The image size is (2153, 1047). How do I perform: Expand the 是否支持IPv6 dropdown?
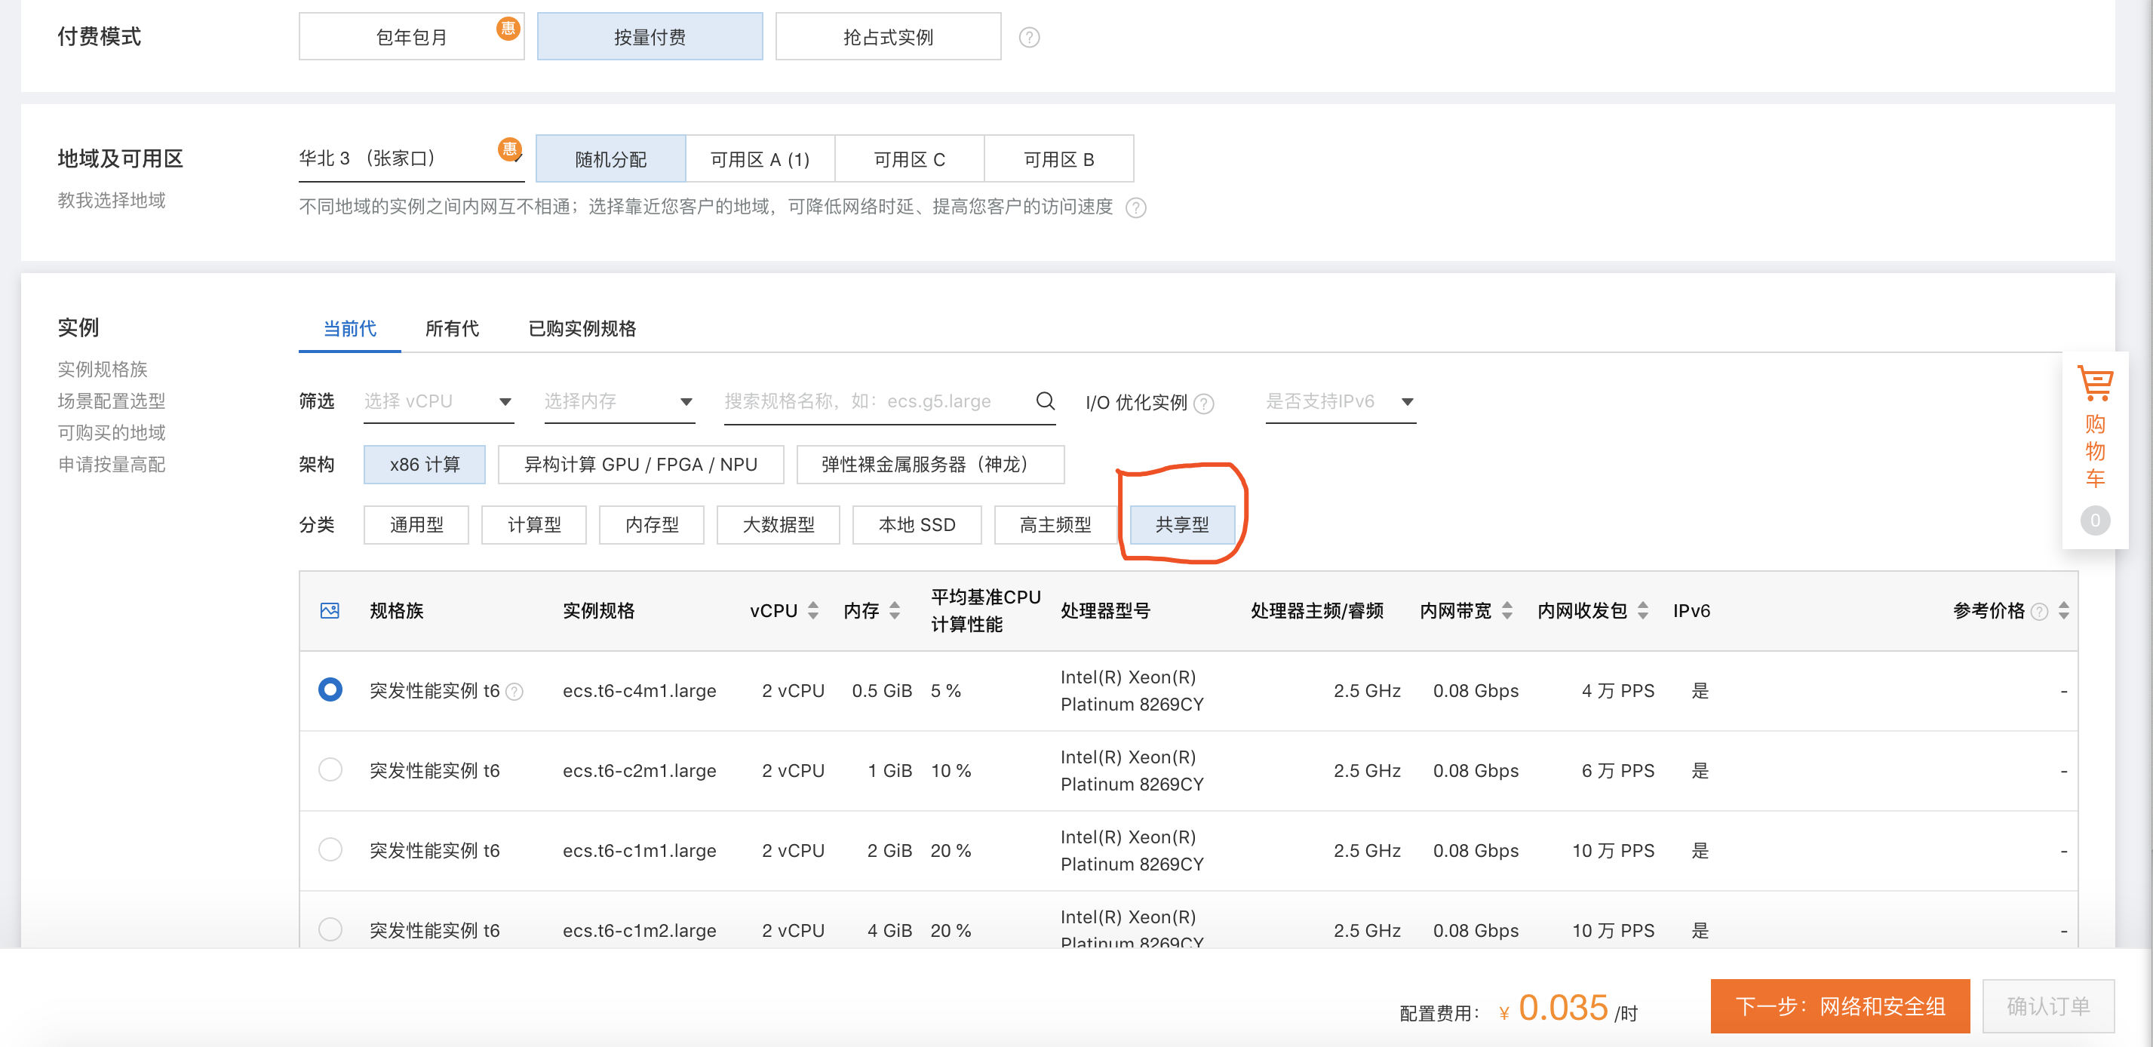pyautogui.click(x=1339, y=402)
